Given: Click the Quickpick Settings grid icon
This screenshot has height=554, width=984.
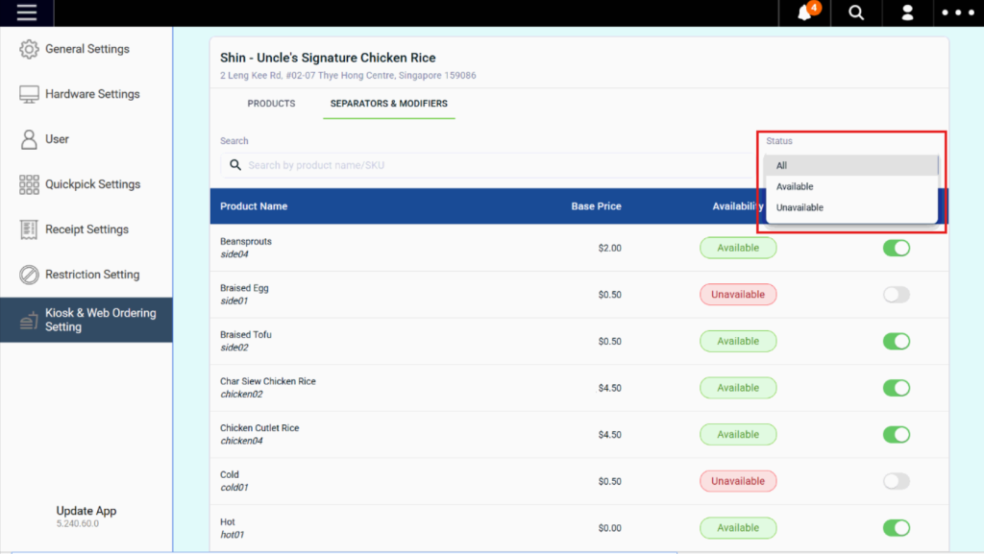Looking at the screenshot, I should click(29, 184).
